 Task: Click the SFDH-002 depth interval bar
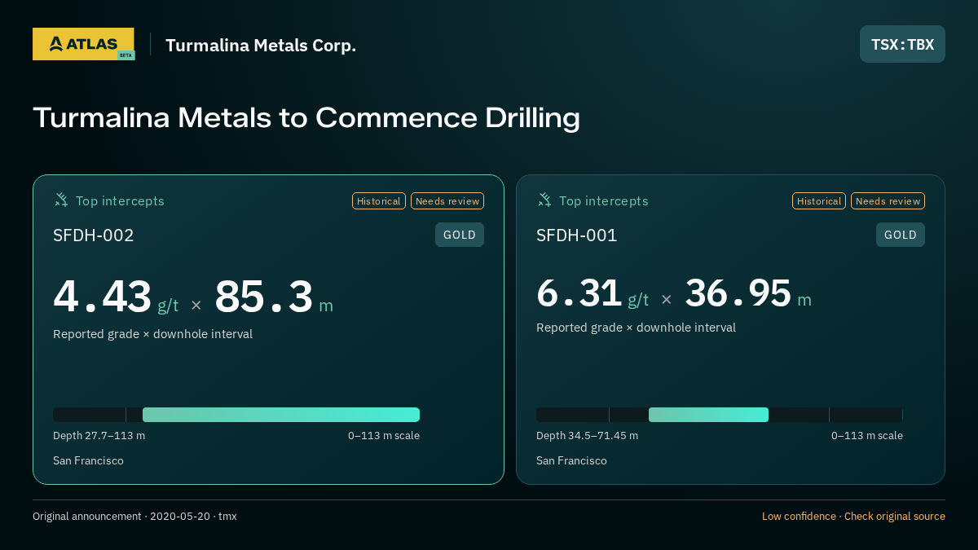tap(236, 415)
